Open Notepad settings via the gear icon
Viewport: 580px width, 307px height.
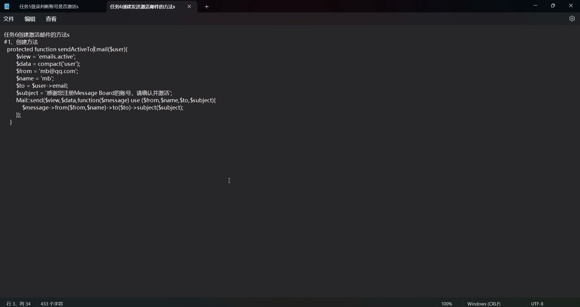572,19
